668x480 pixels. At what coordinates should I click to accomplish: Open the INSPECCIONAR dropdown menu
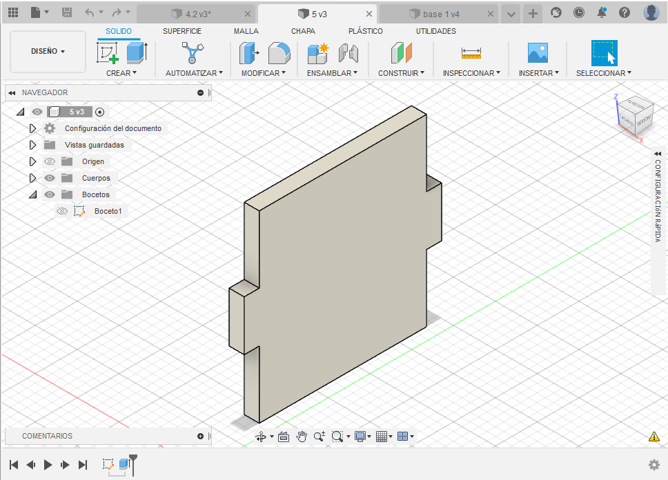pos(471,73)
